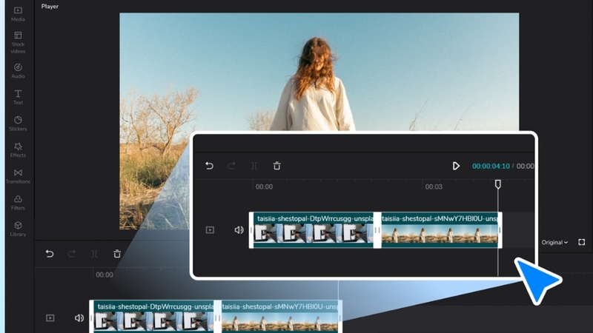Open the Media panel in the sidebar
This screenshot has width=593, height=333.
click(x=18, y=14)
